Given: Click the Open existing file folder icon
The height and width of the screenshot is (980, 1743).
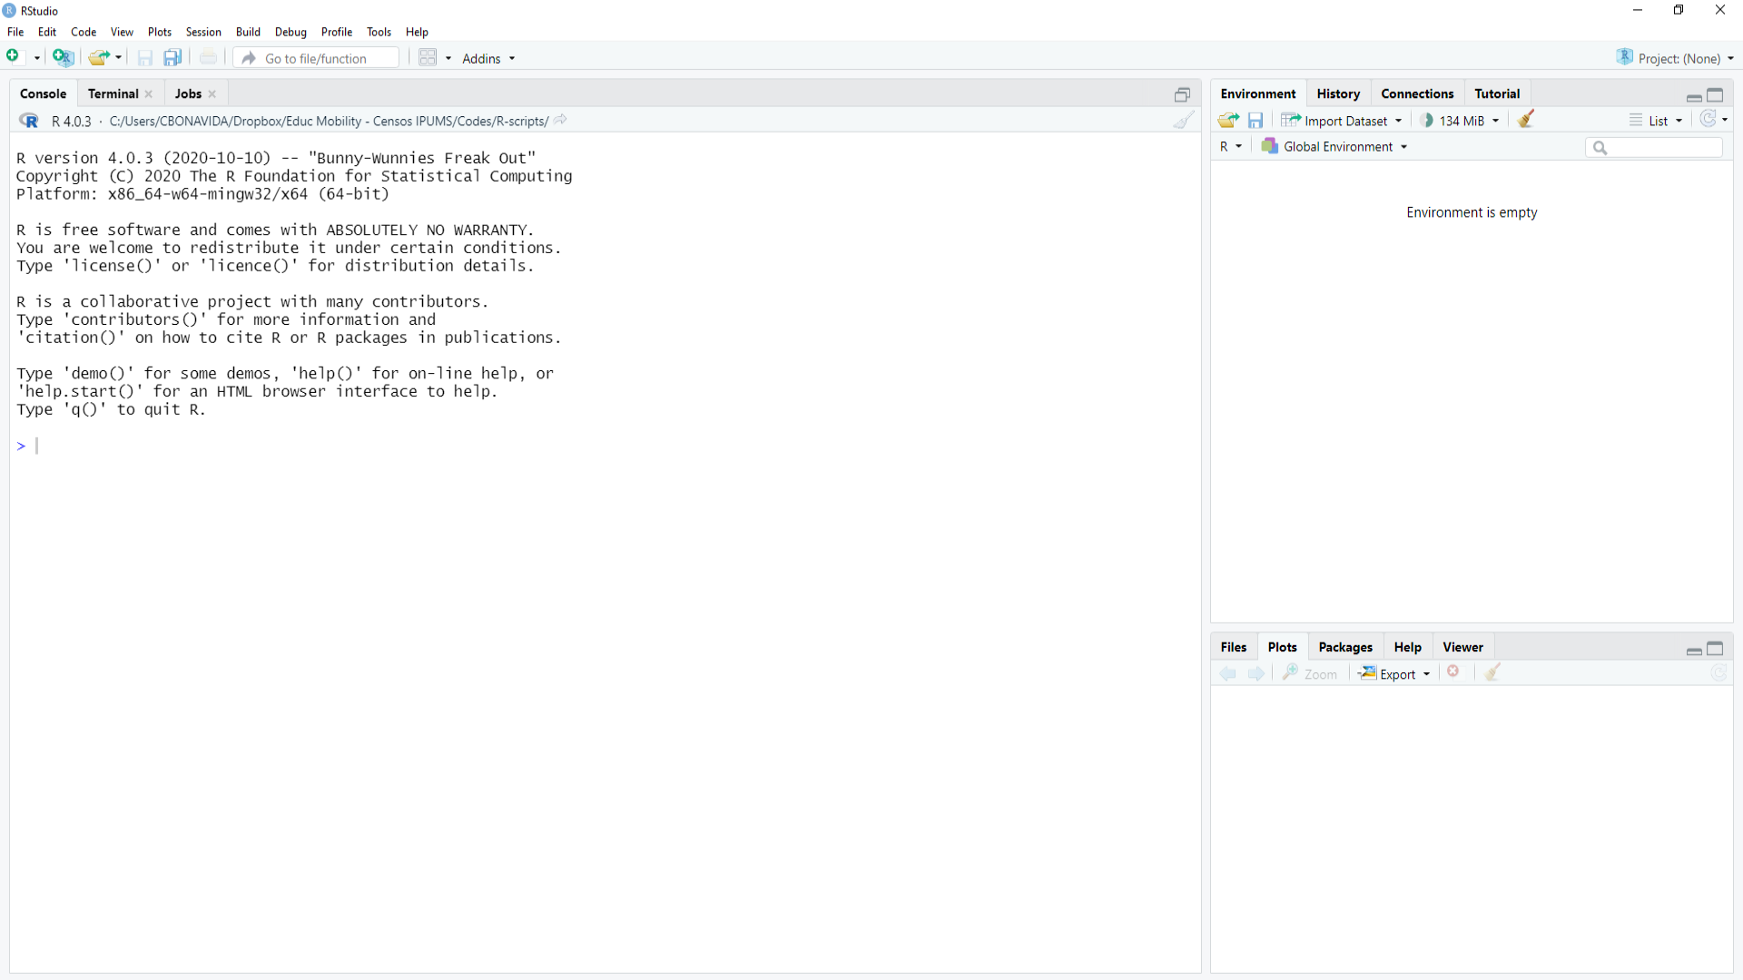Looking at the screenshot, I should [x=99, y=58].
